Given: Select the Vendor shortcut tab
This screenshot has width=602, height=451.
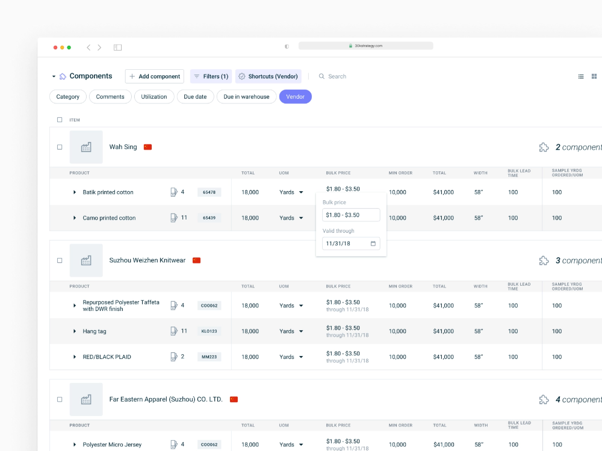Looking at the screenshot, I should [295, 97].
